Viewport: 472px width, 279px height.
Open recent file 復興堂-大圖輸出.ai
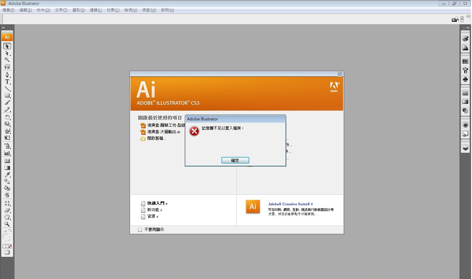(x=164, y=132)
